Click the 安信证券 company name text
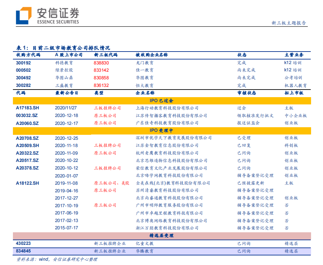This screenshot has height=265, width=323. (x=58, y=13)
